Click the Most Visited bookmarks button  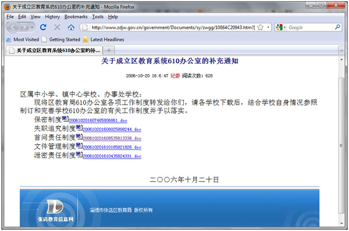coord(22,39)
